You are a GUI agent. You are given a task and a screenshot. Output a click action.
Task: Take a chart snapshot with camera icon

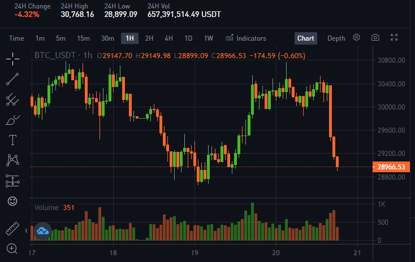click(375, 37)
